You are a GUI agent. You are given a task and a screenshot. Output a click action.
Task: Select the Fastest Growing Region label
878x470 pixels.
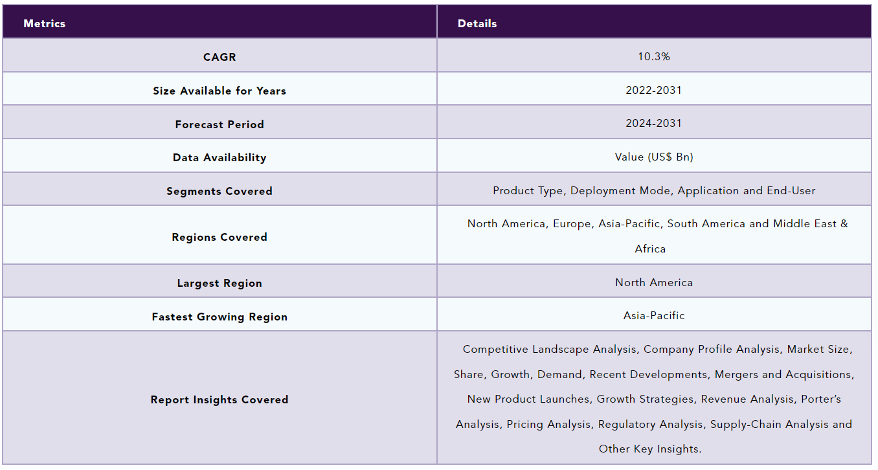point(219,317)
